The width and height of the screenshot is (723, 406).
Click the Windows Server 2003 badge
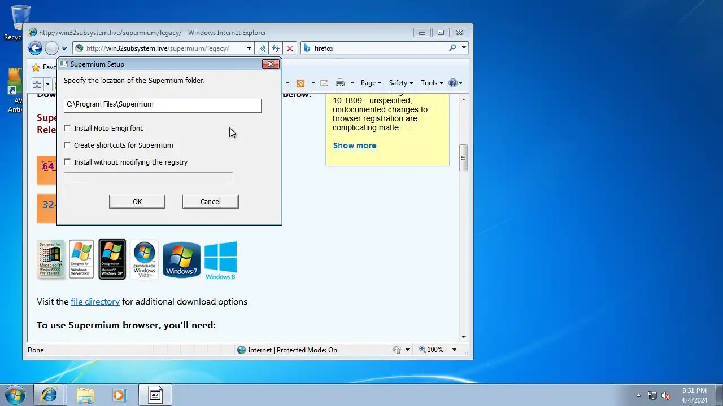[81, 259]
